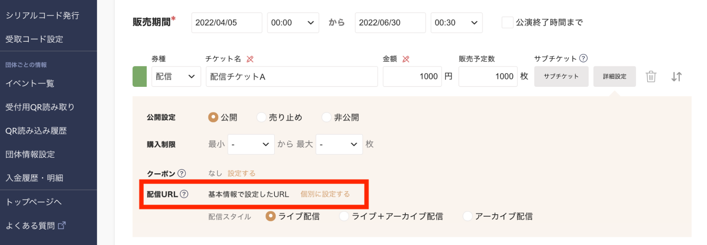Image resolution: width=707 pixels, height=245 pixels.
Task: Click help icon beside 配信URL label
Action: click(184, 194)
